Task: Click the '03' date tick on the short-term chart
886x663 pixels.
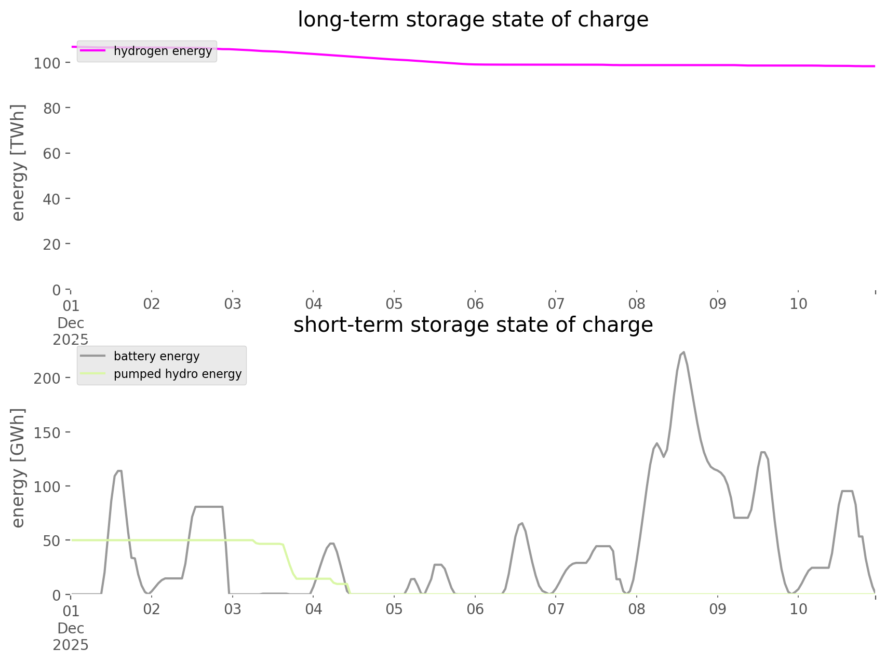Action: 232,609
